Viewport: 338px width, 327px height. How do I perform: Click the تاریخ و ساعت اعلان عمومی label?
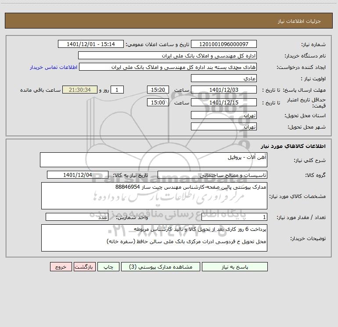point(157,44)
